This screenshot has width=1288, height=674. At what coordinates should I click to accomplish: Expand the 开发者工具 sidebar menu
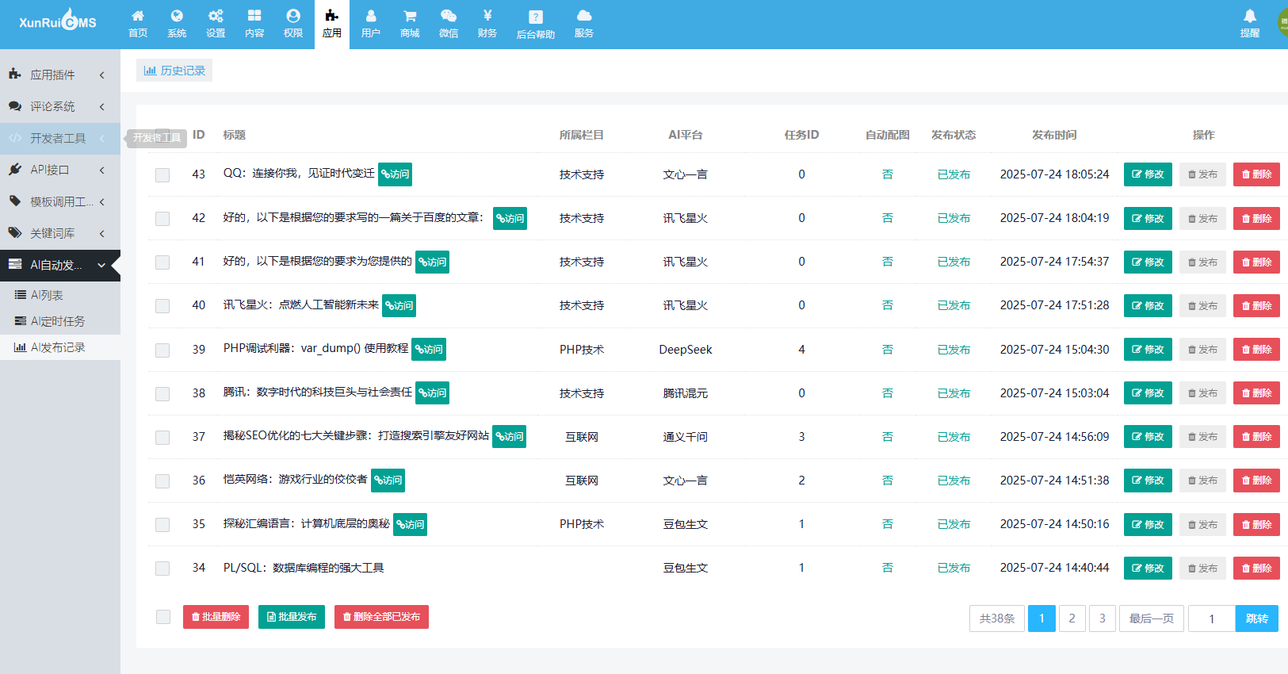pos(60,138)
